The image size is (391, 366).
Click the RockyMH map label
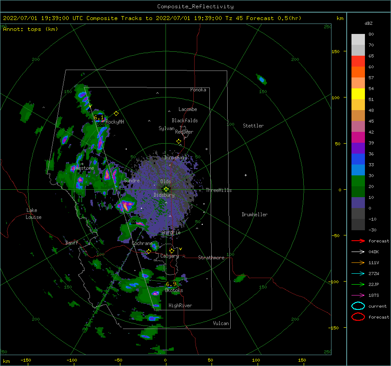click(x=115, y=122)
